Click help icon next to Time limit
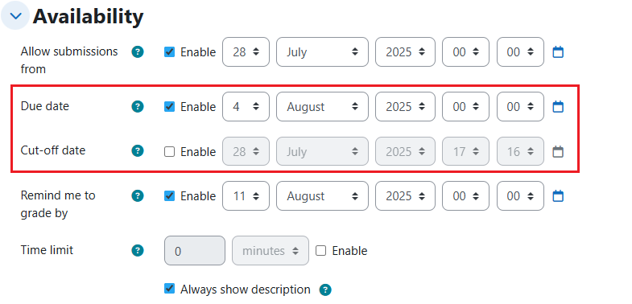The width and height of the screenshot is (632, 304). 138,250
